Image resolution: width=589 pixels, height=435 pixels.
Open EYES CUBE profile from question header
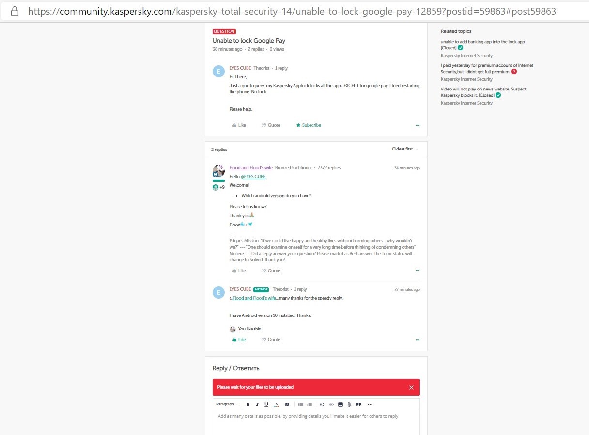click(x=240, y=68)
